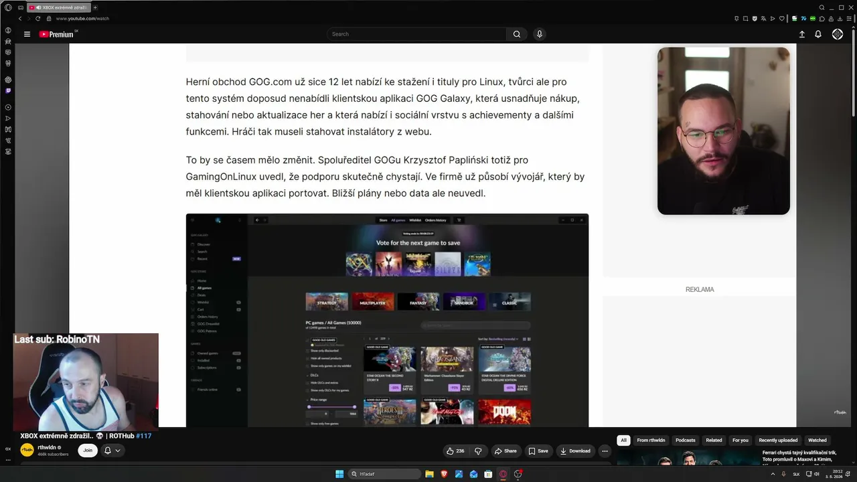Select the For you filter chip
Image resolution: width=857 pixels, height=482 pixels.
click(x=741, y=440)
